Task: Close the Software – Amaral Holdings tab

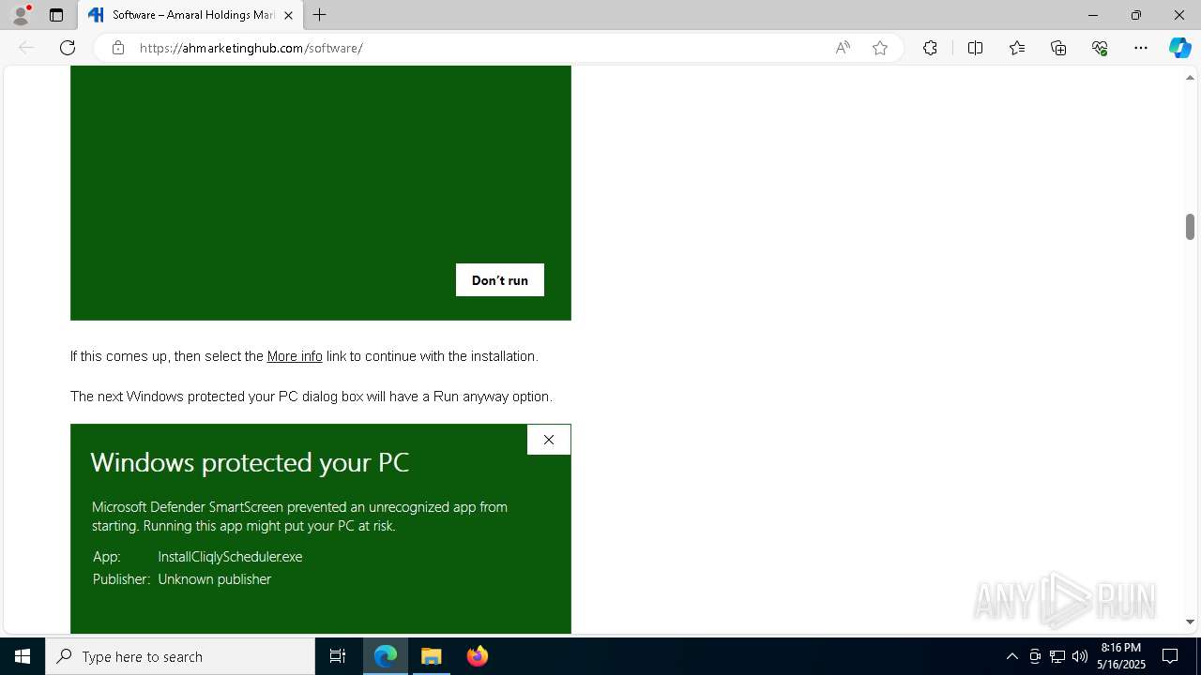Action: (x=288, y=15)
